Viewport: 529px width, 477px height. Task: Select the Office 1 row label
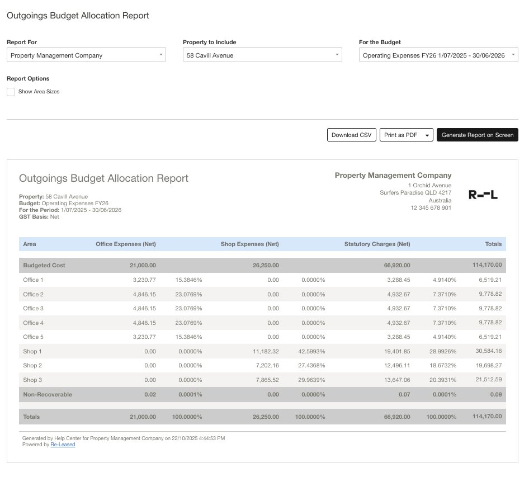tap(33, 280)
